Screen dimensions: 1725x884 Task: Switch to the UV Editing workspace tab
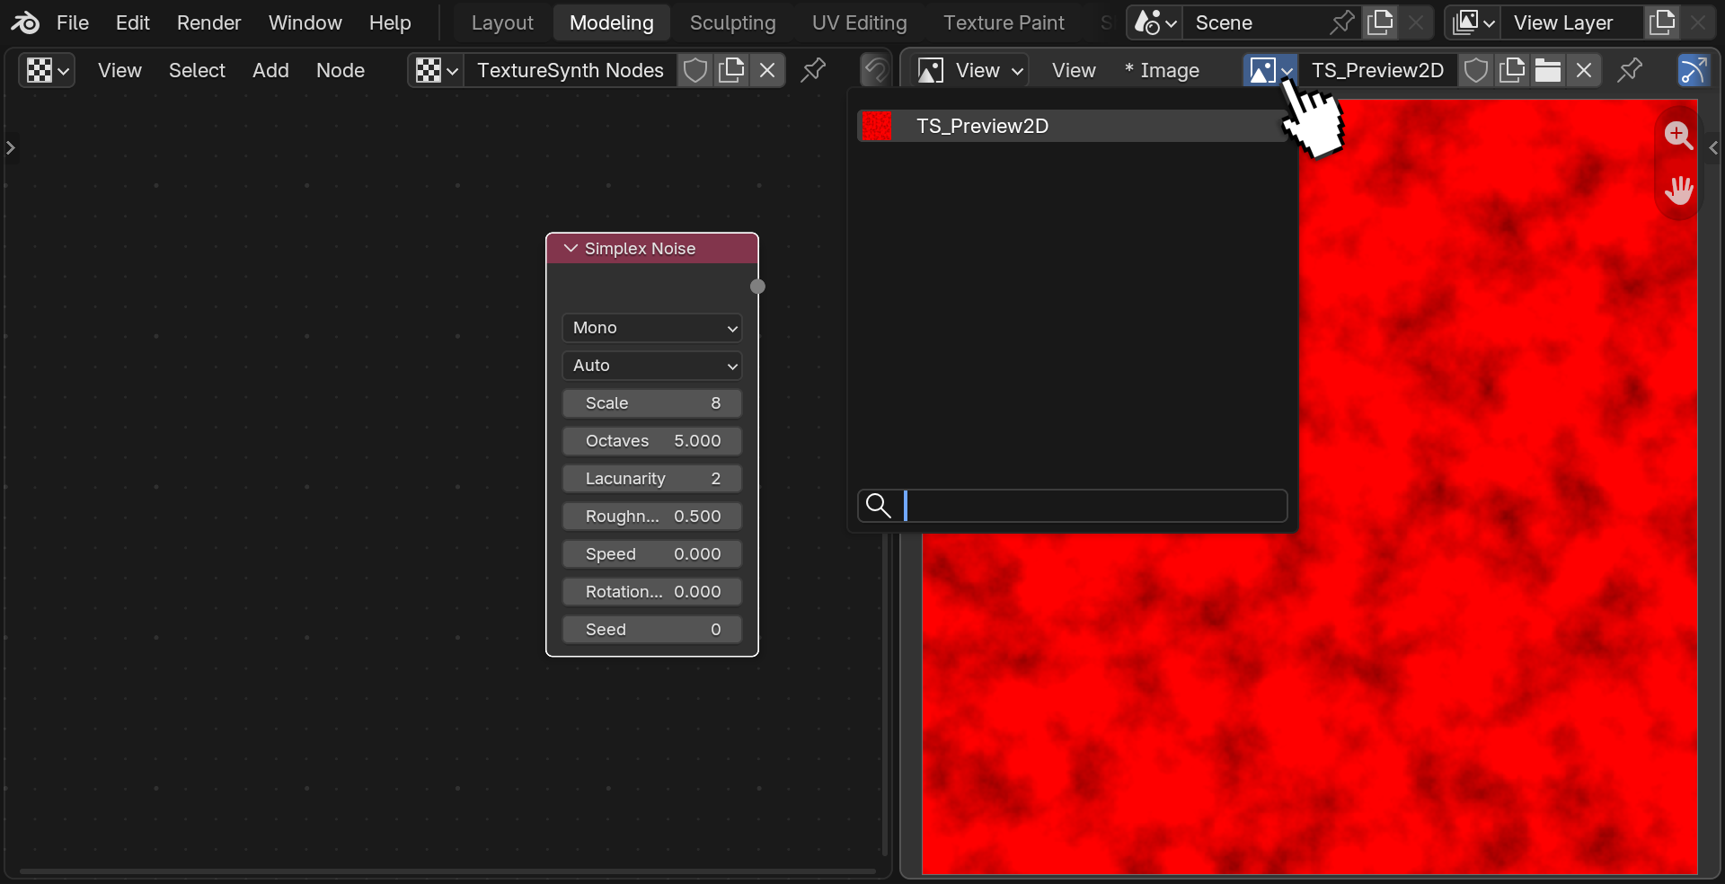click(x=859, y=22)
